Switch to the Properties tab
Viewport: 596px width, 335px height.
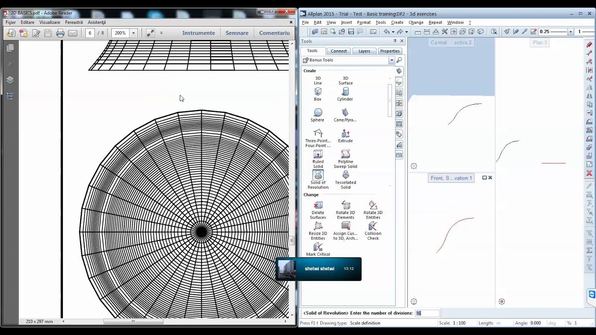click(x=390, y=51)
